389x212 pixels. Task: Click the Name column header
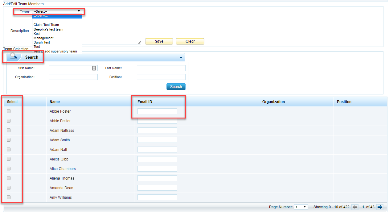(55, 102)
